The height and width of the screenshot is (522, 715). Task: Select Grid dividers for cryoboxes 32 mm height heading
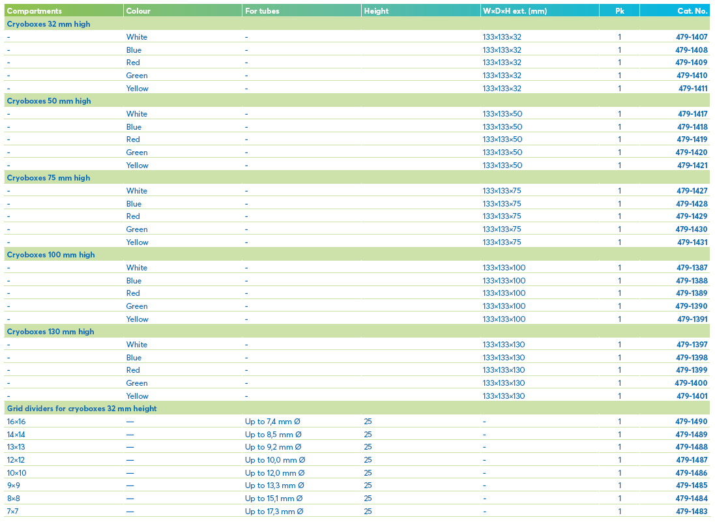(x=81, y=409)
